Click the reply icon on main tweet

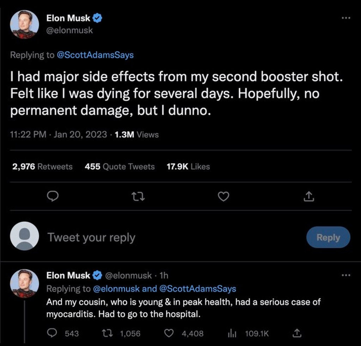[53, 197]
